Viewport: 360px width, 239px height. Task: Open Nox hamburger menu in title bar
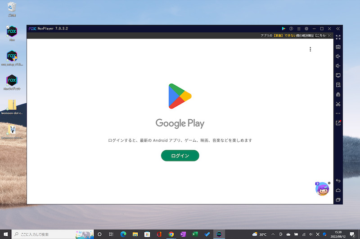point(299,29)
